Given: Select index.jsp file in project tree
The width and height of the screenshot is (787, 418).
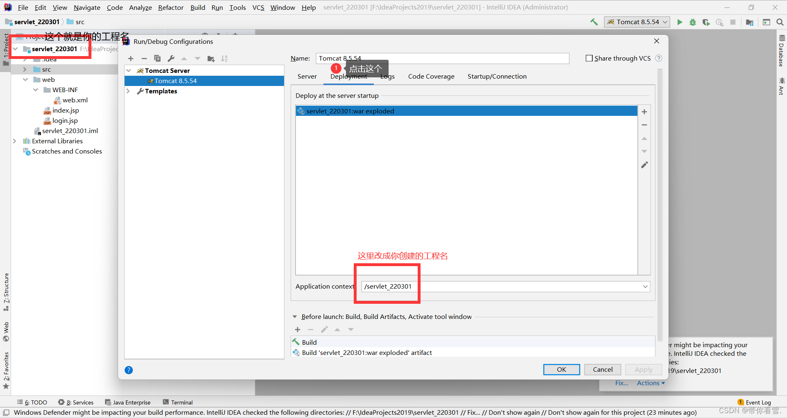Looking at the screenshot, I should pyautogui.click(x=61, y=111).
